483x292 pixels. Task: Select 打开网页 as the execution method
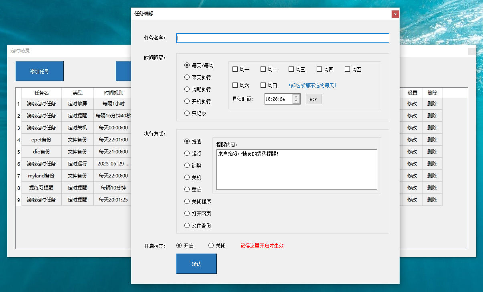coord(198,213)
